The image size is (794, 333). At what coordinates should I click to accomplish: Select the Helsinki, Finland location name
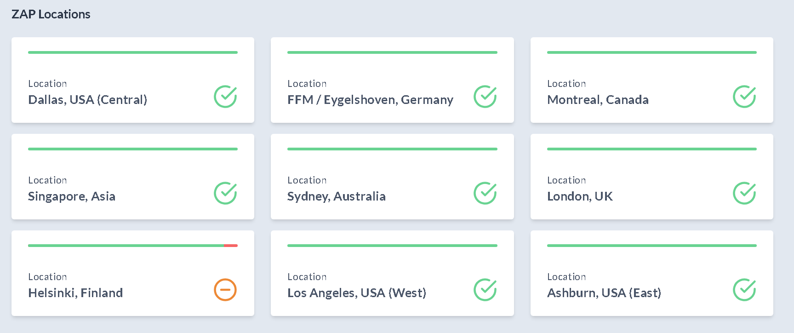75,293
